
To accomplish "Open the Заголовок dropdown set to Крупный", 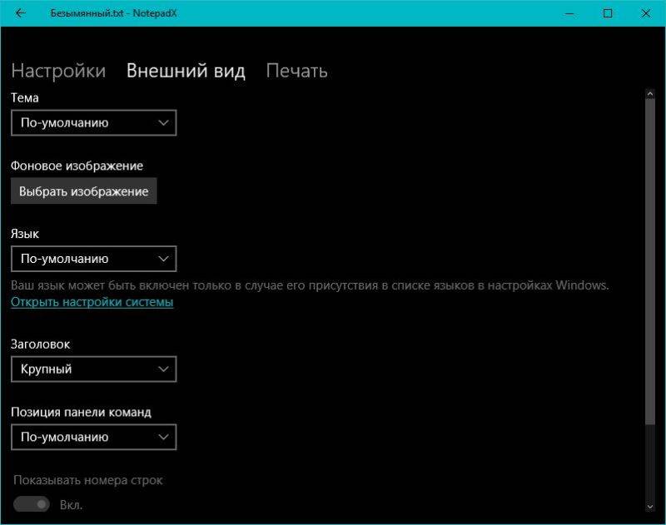I will (x=93, y=369).
